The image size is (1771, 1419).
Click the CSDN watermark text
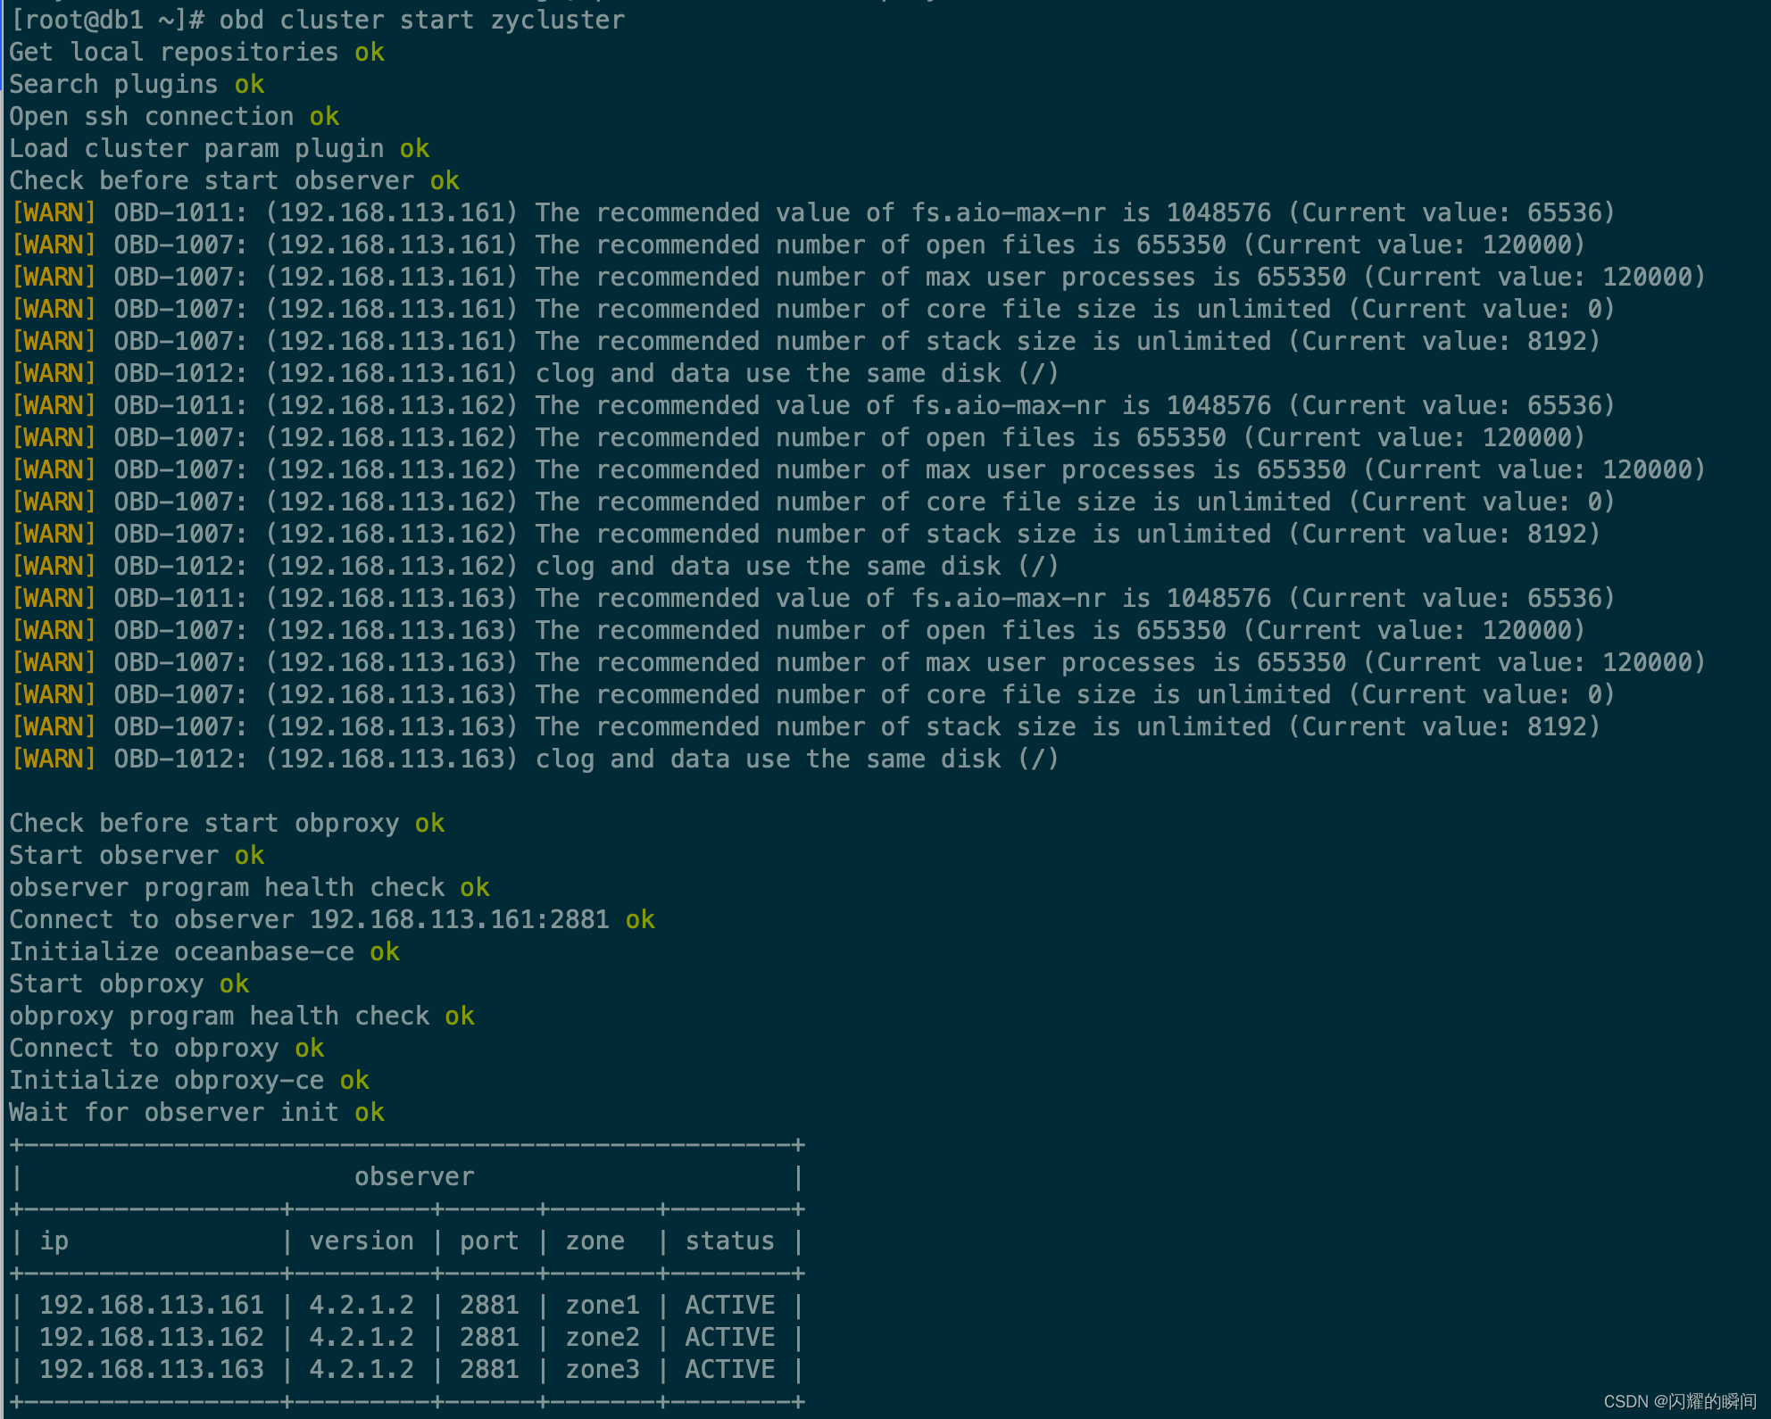click(1678, 1401)
